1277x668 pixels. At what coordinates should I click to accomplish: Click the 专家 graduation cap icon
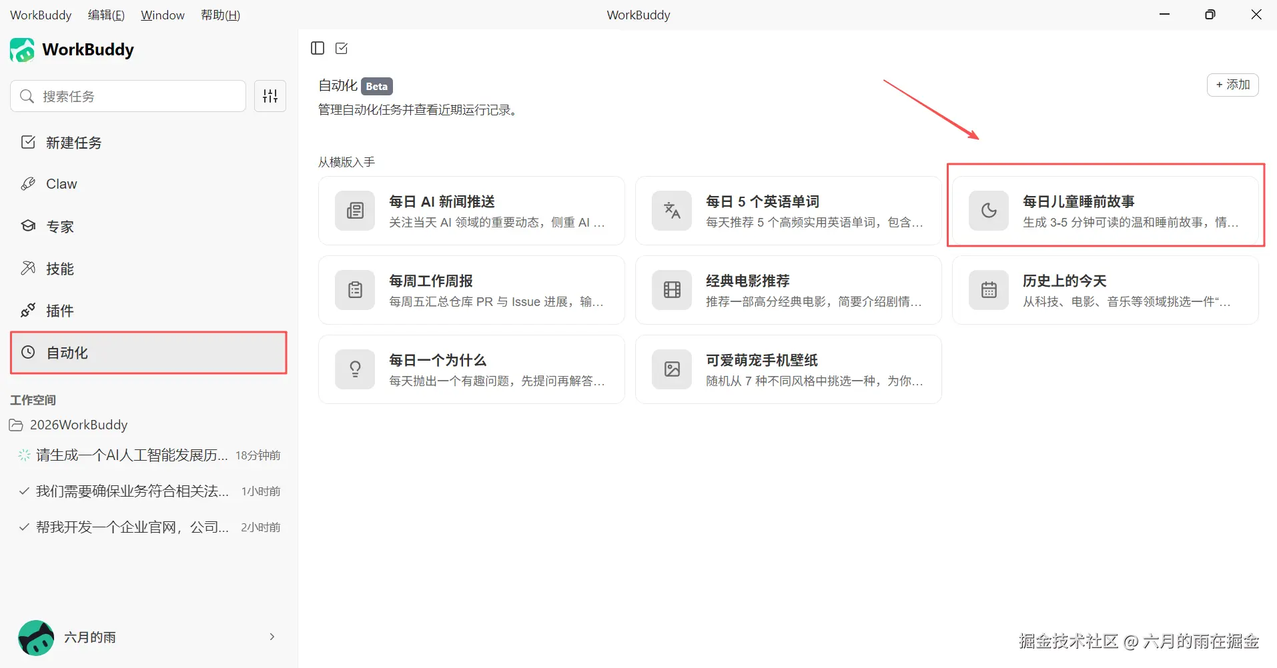28,226
